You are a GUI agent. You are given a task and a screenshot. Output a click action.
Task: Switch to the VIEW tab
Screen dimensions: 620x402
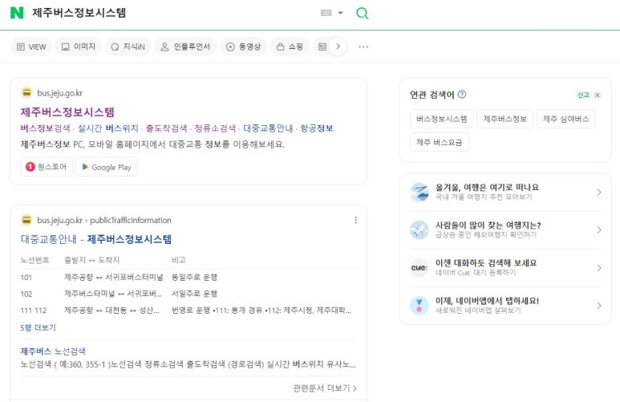pos(31,47)
